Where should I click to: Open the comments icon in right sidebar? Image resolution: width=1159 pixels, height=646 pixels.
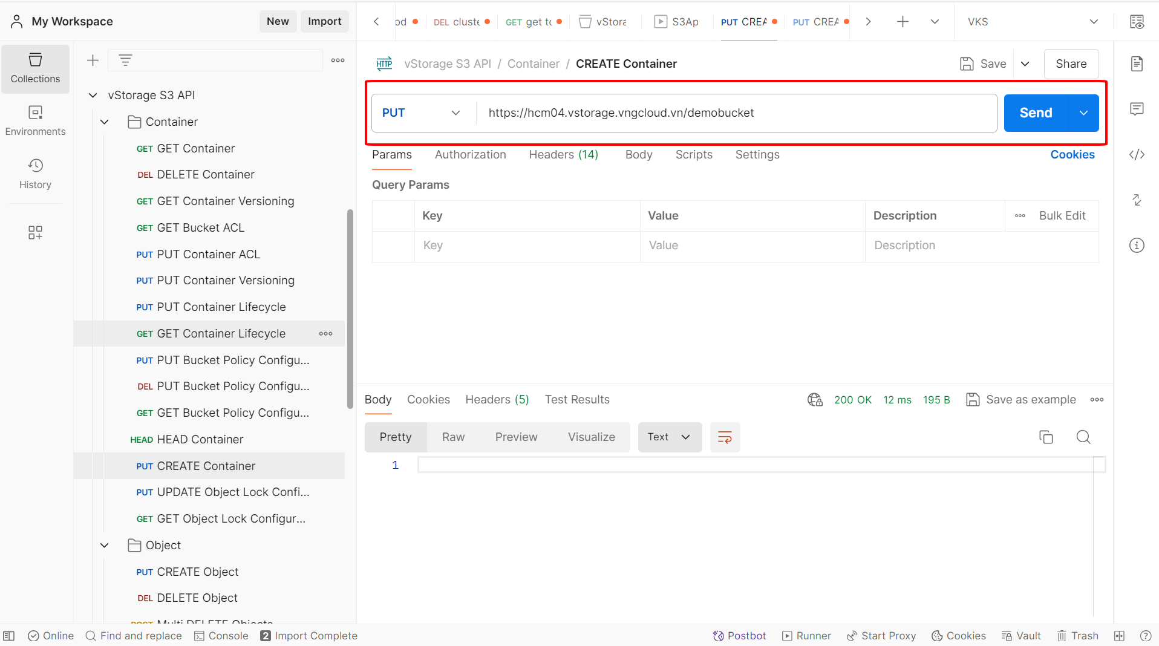click(x=1137, y=109)
